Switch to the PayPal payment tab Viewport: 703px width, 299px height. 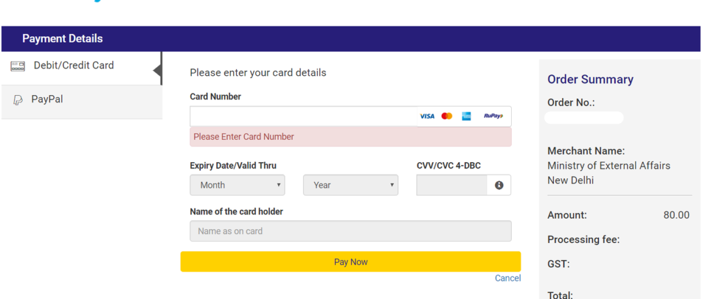point(81,102)
